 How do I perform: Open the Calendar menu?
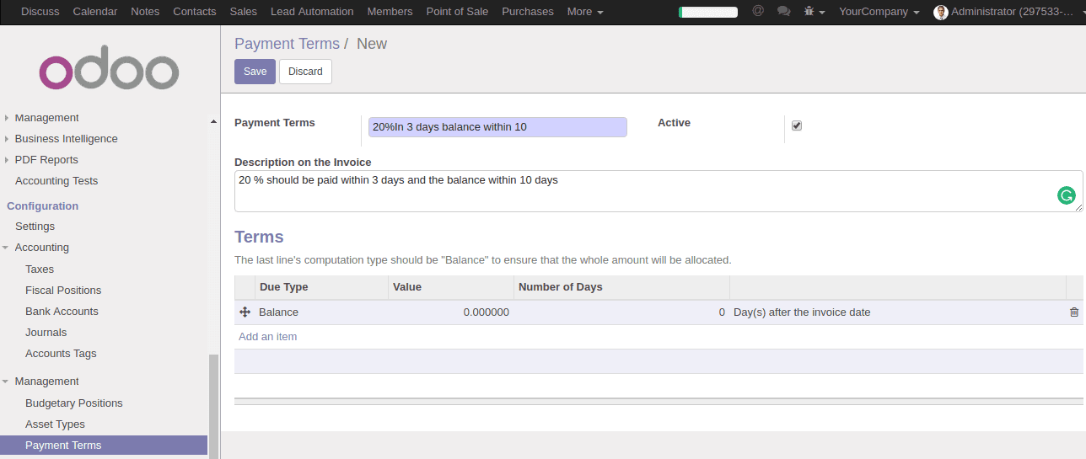tap(95, 12)
